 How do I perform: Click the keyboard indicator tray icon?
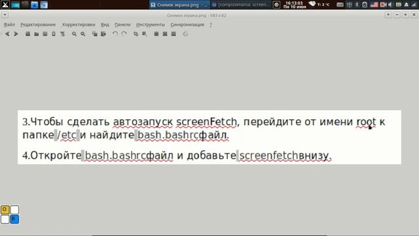tap(340, 5)
